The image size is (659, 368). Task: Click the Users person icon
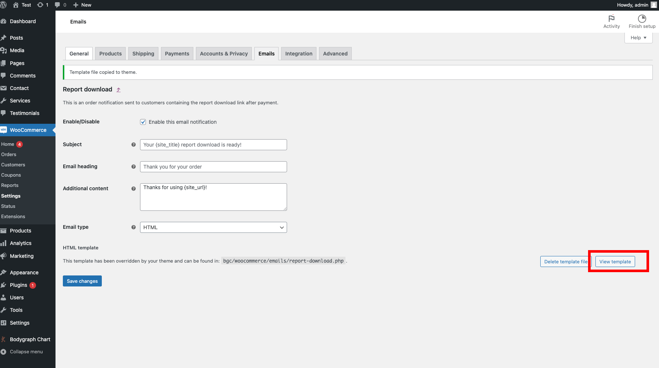[x=3, y=297]
